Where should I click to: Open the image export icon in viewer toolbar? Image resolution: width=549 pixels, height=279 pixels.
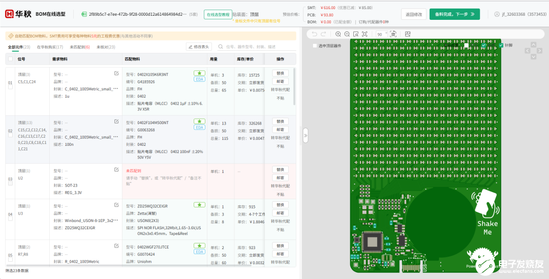pyautogui.click(x=408, y=34)
